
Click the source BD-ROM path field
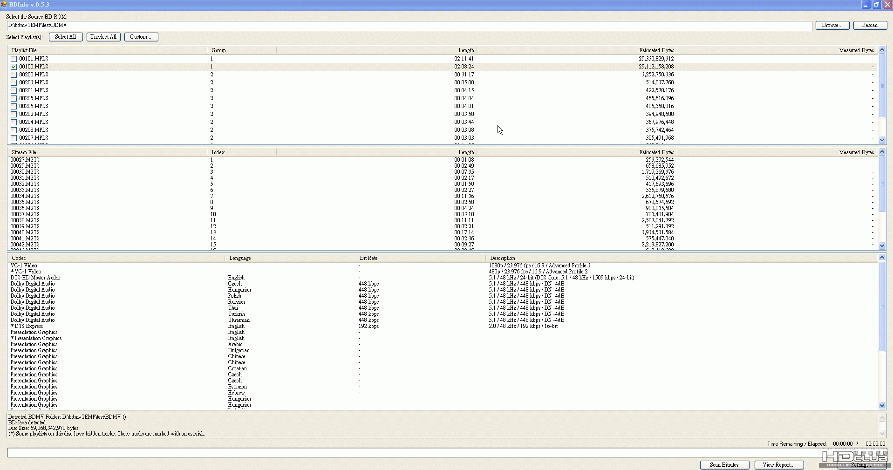(409, 26)
